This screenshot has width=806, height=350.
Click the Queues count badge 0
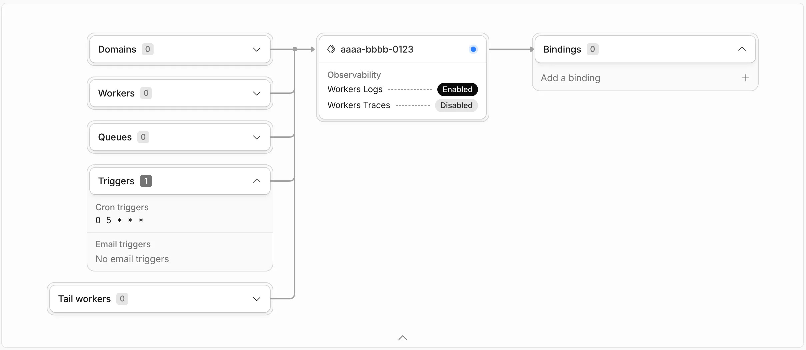143,137
